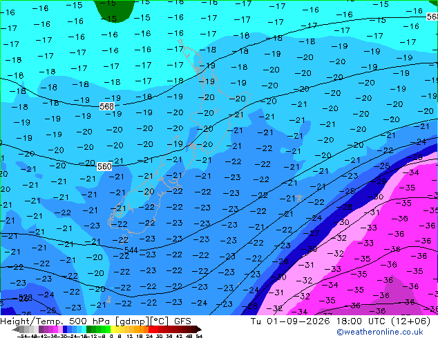This screenshot has height=338, width=438.
Task: Open the weatheronline.co.uk copyright link
Action: coord(379,332)
